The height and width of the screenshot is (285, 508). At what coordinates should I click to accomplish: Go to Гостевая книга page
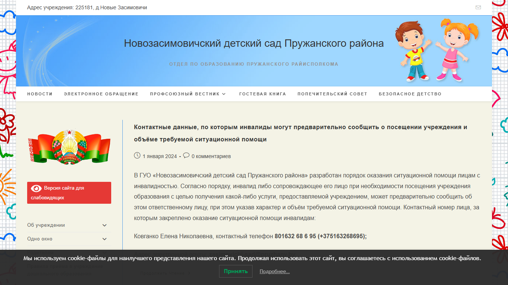coord(263,94)
